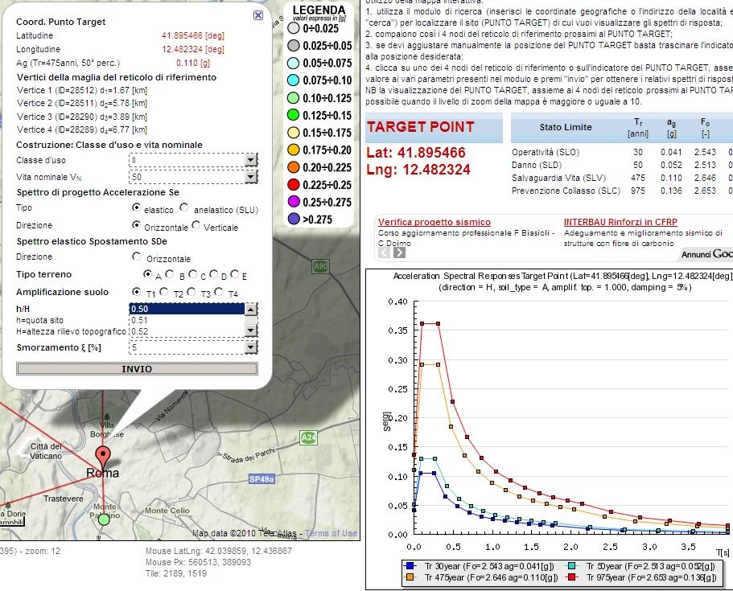Image resolution: width=733 pixels, height=591 pixels.
Task: Click Tr 975year red legend entry
Action: 641,577
